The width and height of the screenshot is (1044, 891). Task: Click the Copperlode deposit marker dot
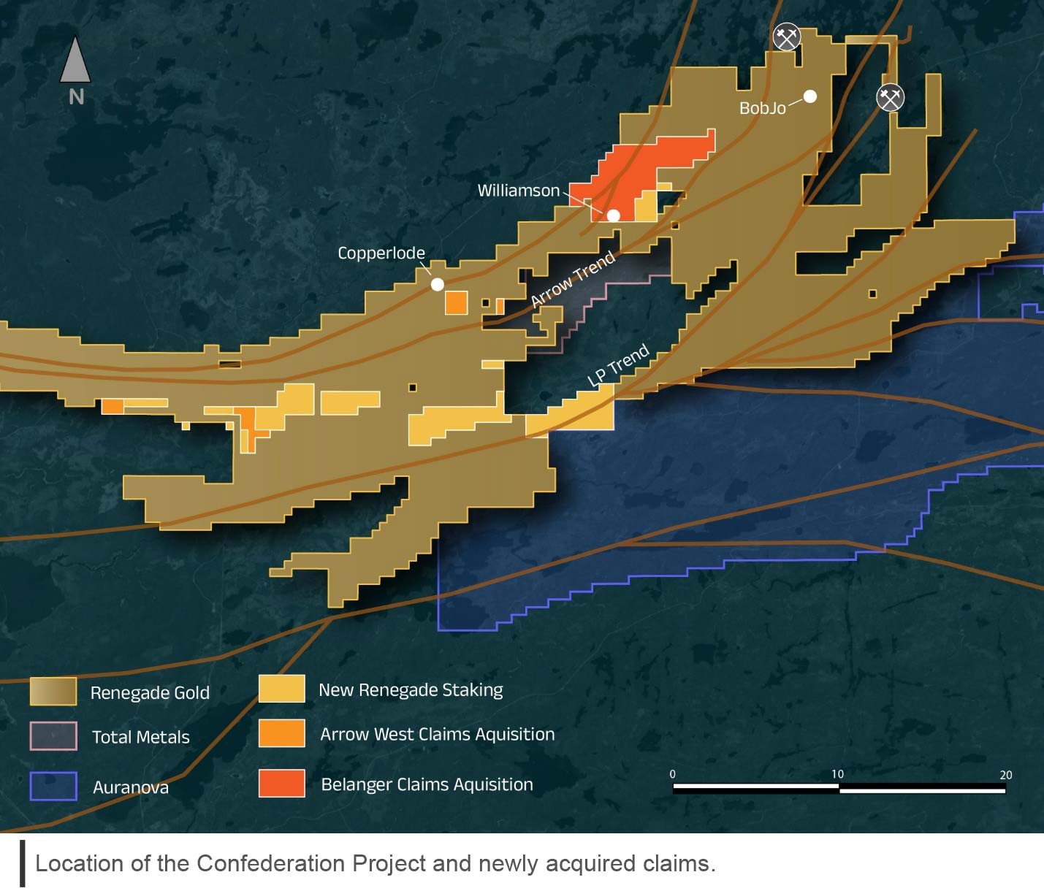pyautogui.click(x=437, y=284)
